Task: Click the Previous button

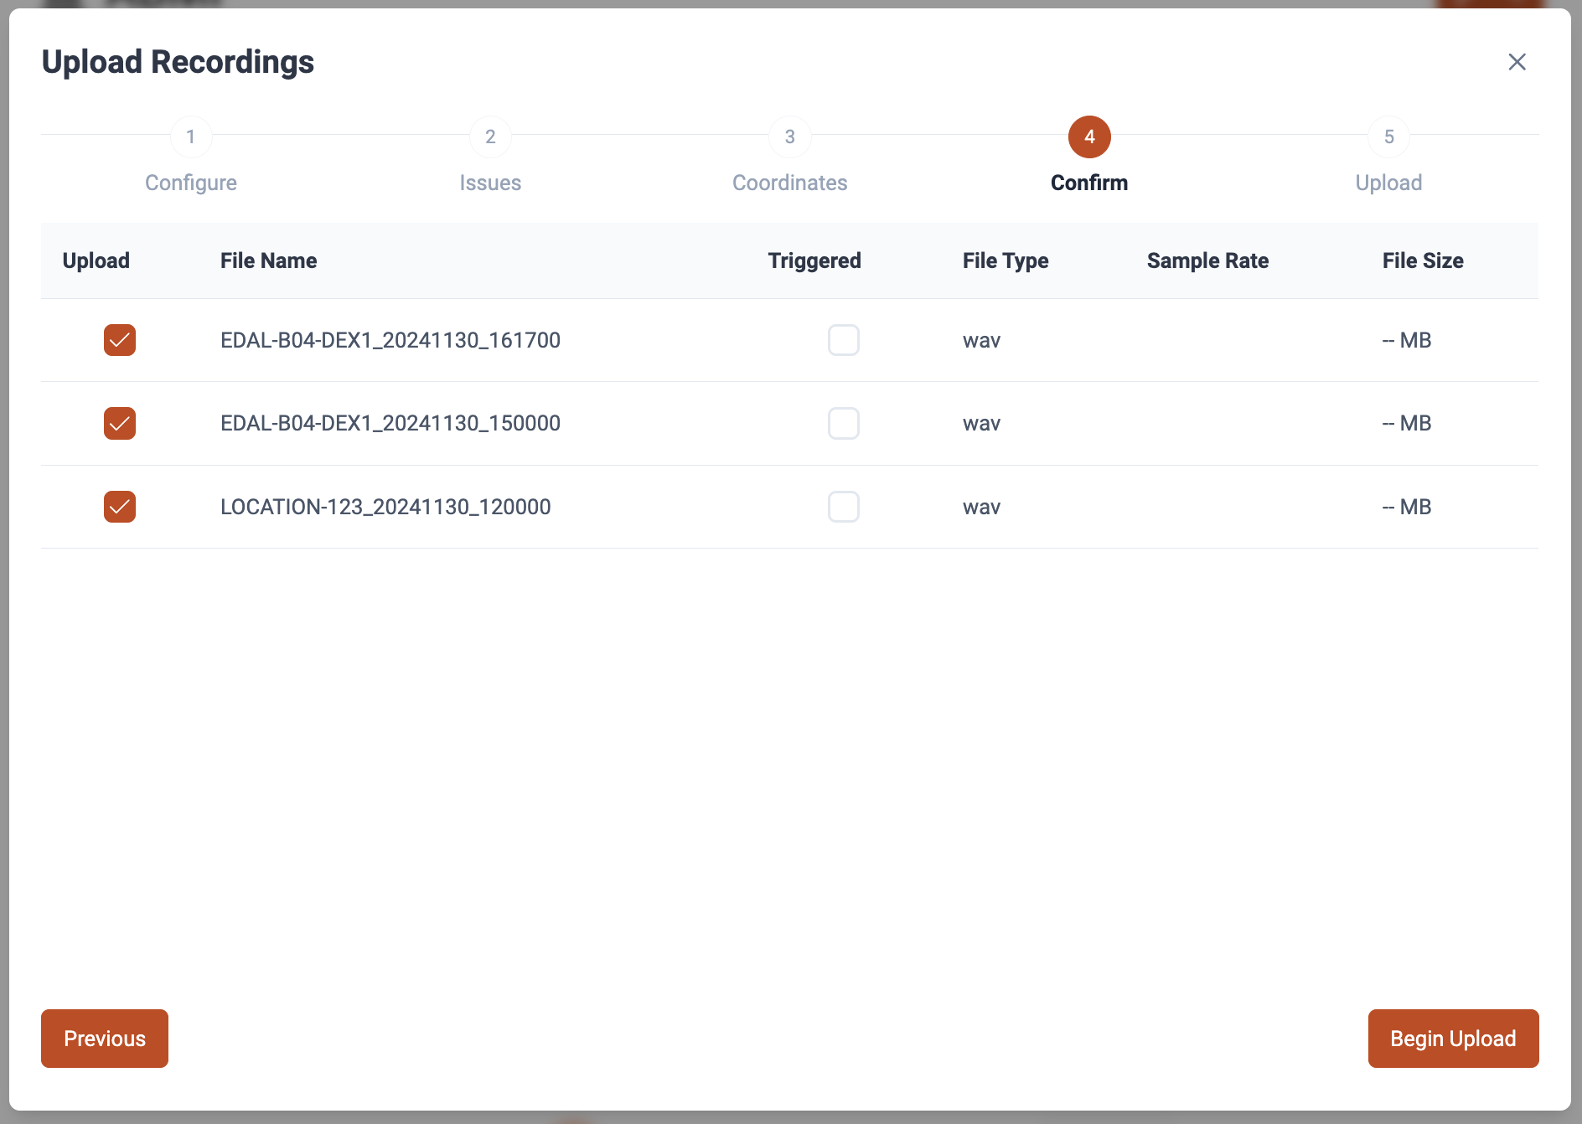Action: point(105,1039)
